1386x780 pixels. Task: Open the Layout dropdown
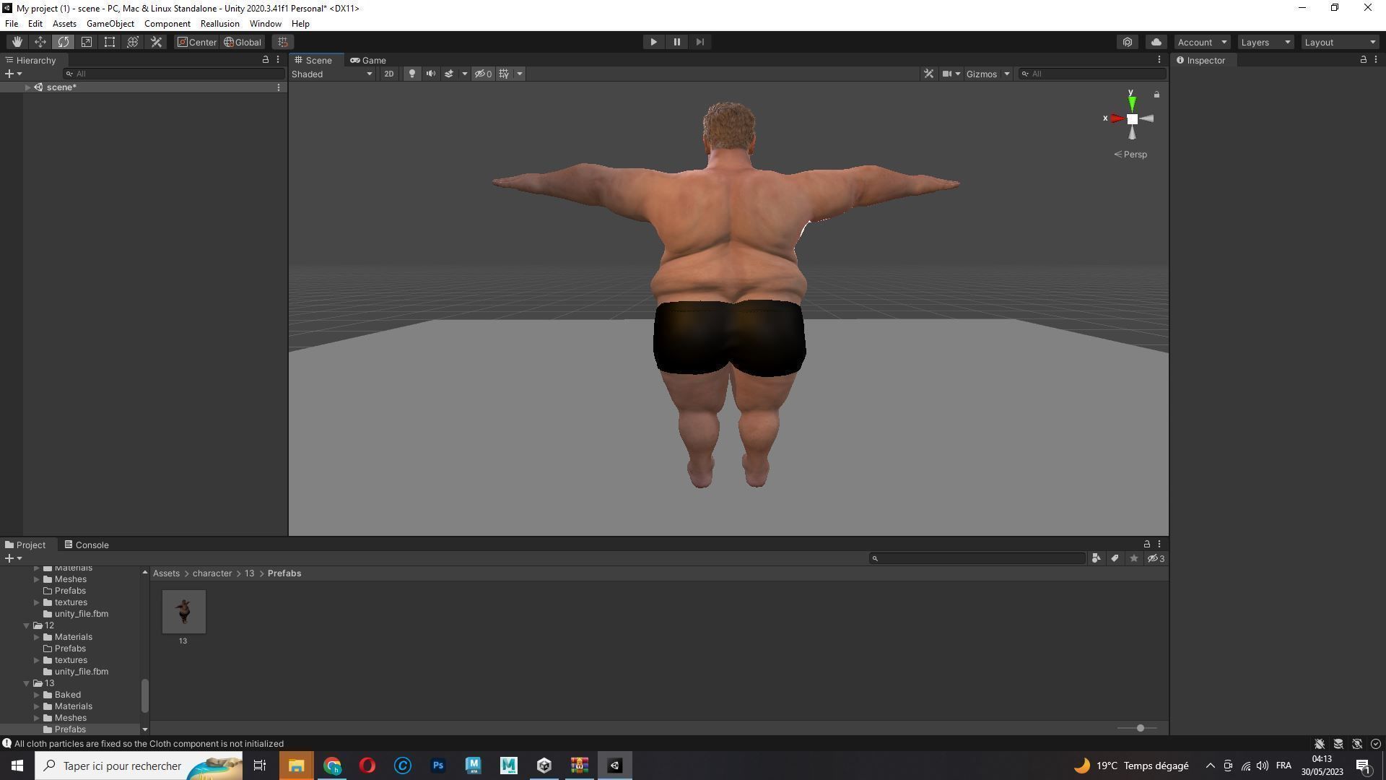pyautogui.click(x=1341, y=42)
